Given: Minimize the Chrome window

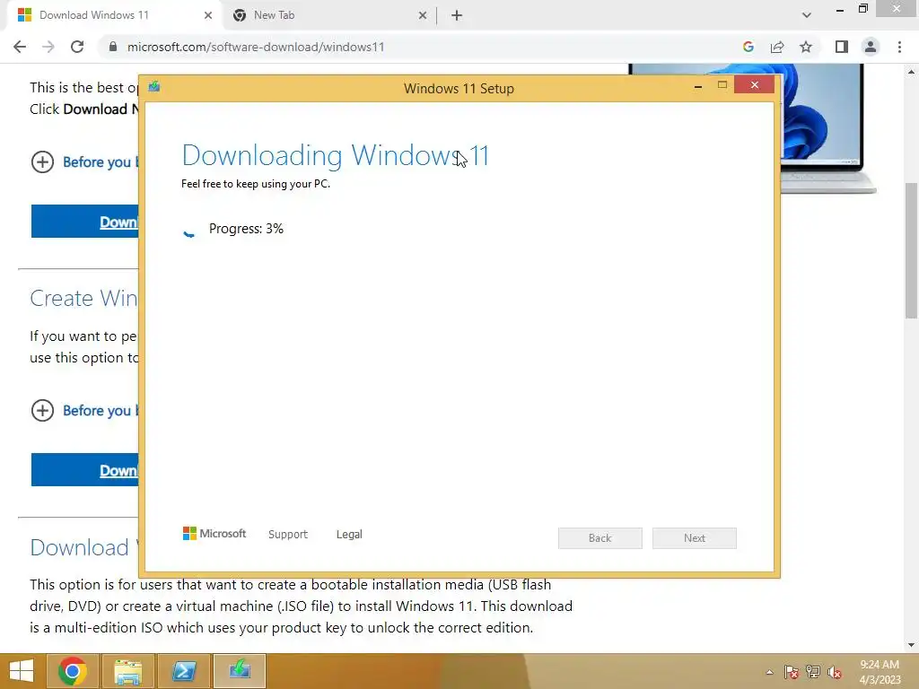Looking at the screenshot, I should click(840, 9).
